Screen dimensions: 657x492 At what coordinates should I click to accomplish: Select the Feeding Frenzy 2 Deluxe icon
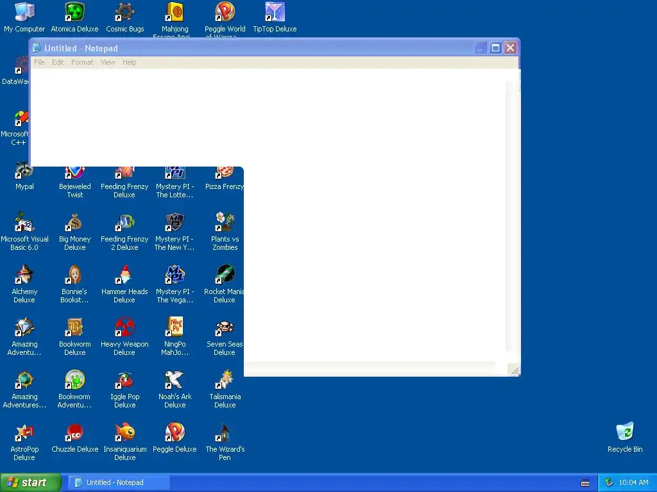click(124, 231)
